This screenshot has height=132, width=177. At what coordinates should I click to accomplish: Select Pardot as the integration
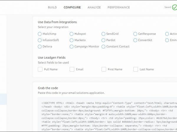[104, 40]
